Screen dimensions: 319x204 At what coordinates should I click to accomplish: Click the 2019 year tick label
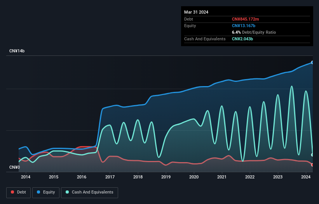166,177
